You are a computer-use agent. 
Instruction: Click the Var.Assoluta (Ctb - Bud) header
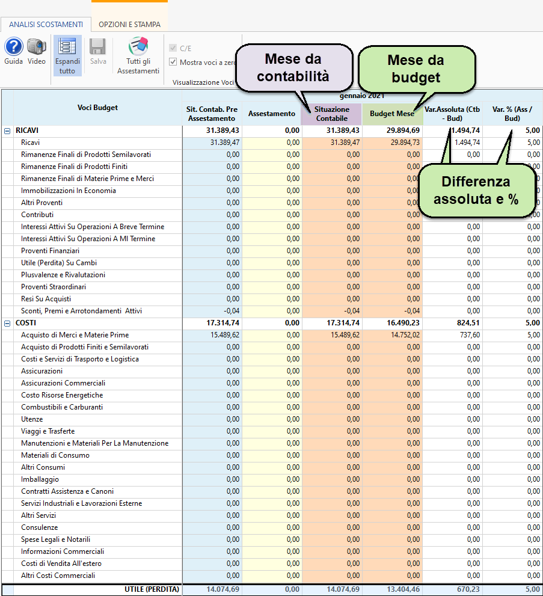(452, 114)
